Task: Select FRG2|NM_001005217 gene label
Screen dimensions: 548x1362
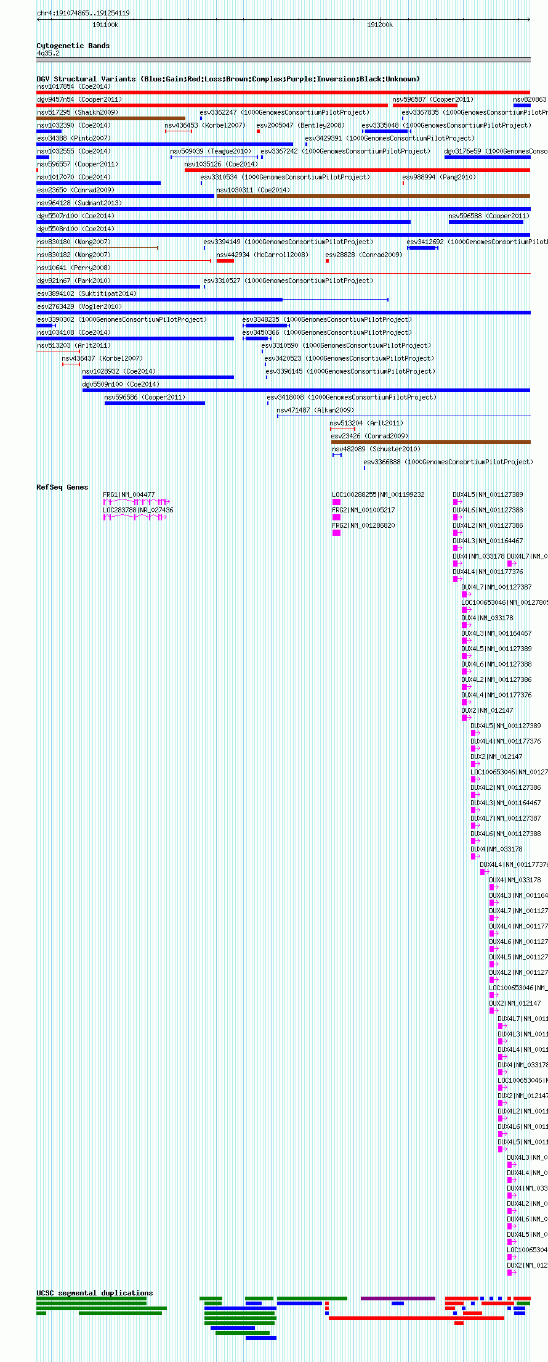Action: [x=363, y=510]
